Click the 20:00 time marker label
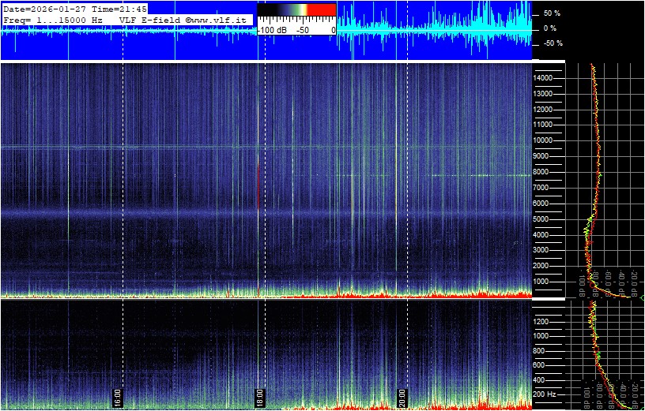 point(402,396)
